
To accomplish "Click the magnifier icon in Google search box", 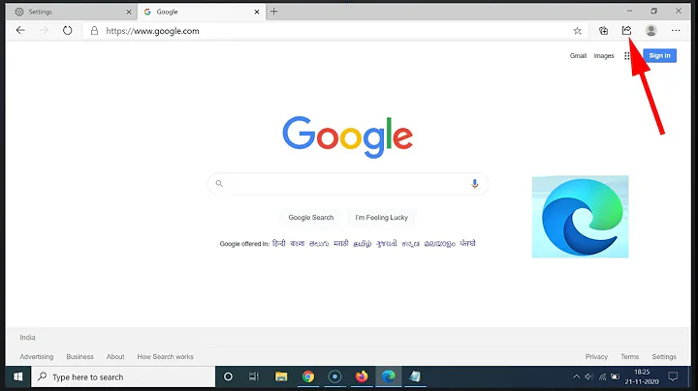I will pos(219,183).
